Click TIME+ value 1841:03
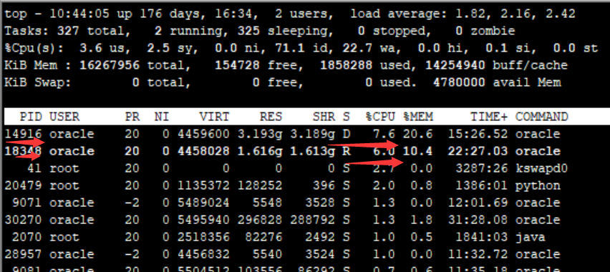610x272 pixels. click(482, 237)
